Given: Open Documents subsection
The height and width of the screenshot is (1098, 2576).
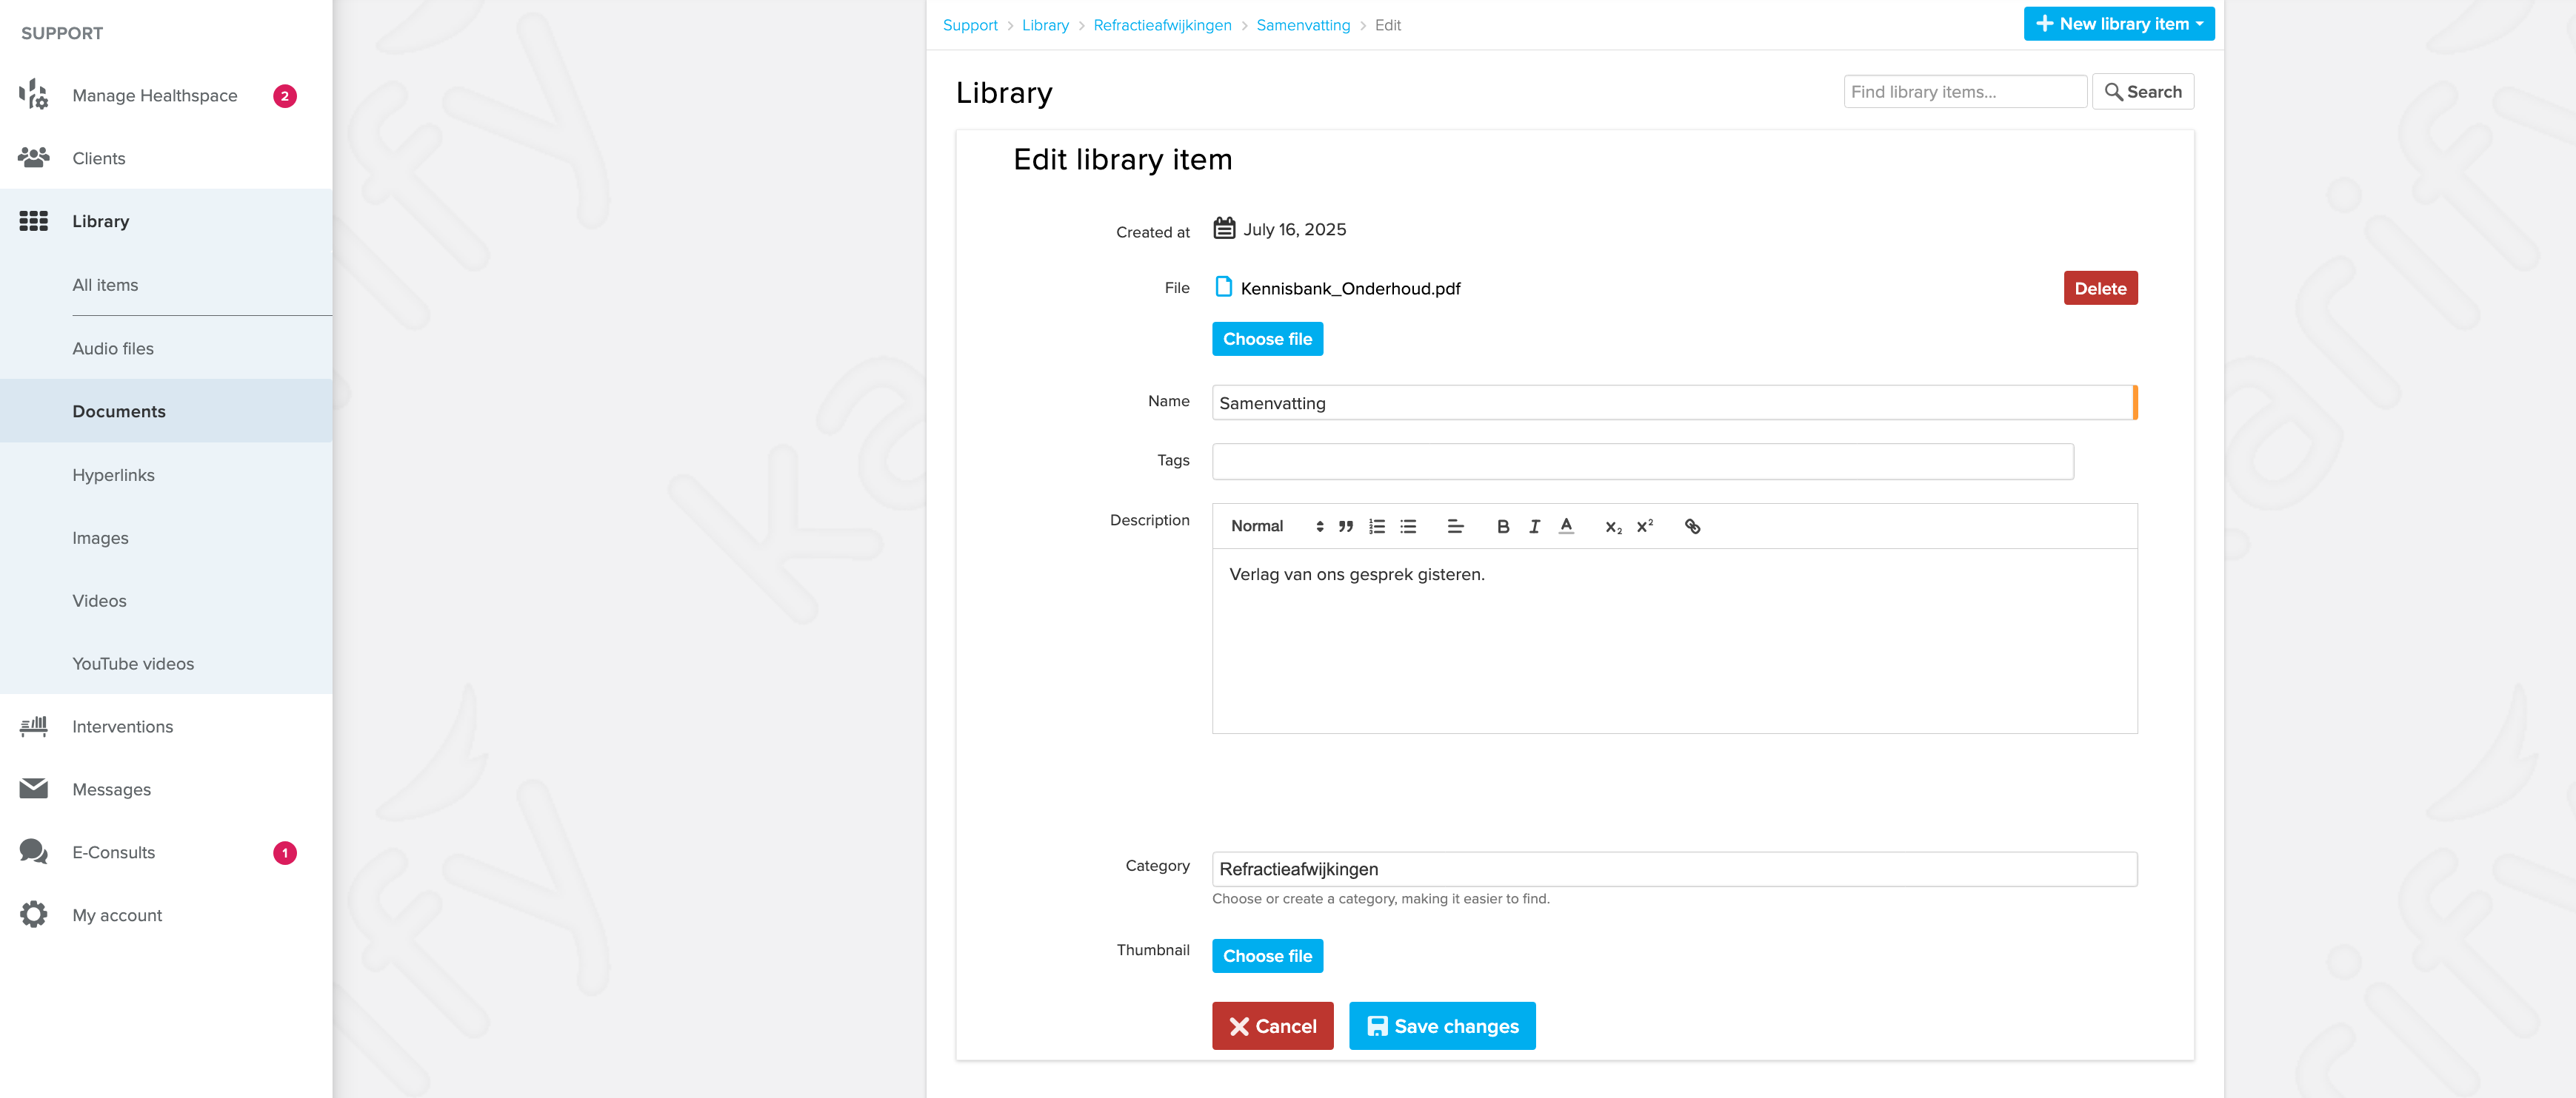Looking at the screenshot, I should [x=119, y=411].
